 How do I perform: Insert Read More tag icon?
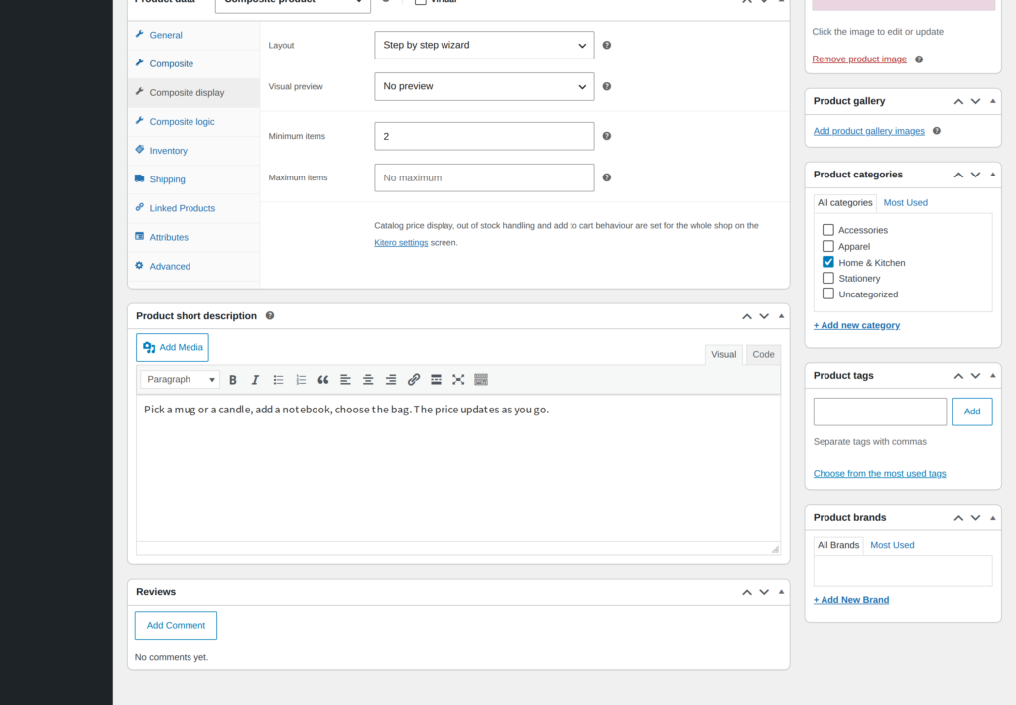click(x=437, y=380)
